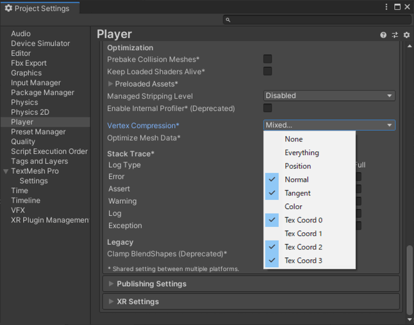Toggle Keep Loaded Shaders Alive checkbox
This screenshot has width=414, height=325.
coord(267,71)
